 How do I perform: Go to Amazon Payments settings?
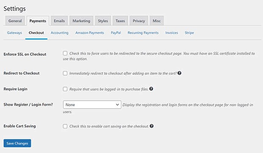(90, 33)
